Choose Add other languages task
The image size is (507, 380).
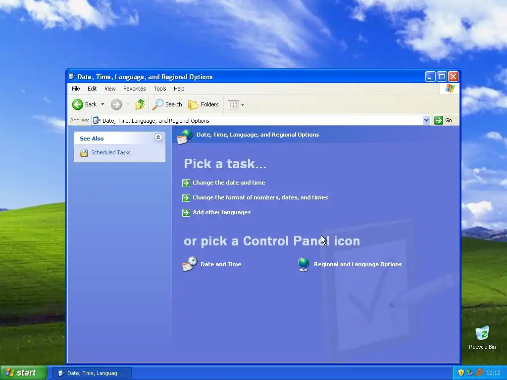pos(221,212)
